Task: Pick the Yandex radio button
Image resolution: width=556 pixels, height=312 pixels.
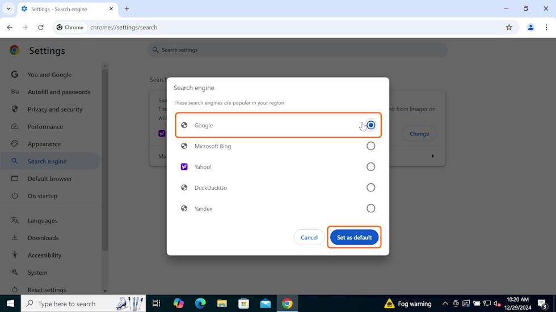Action: pos(370,208)
